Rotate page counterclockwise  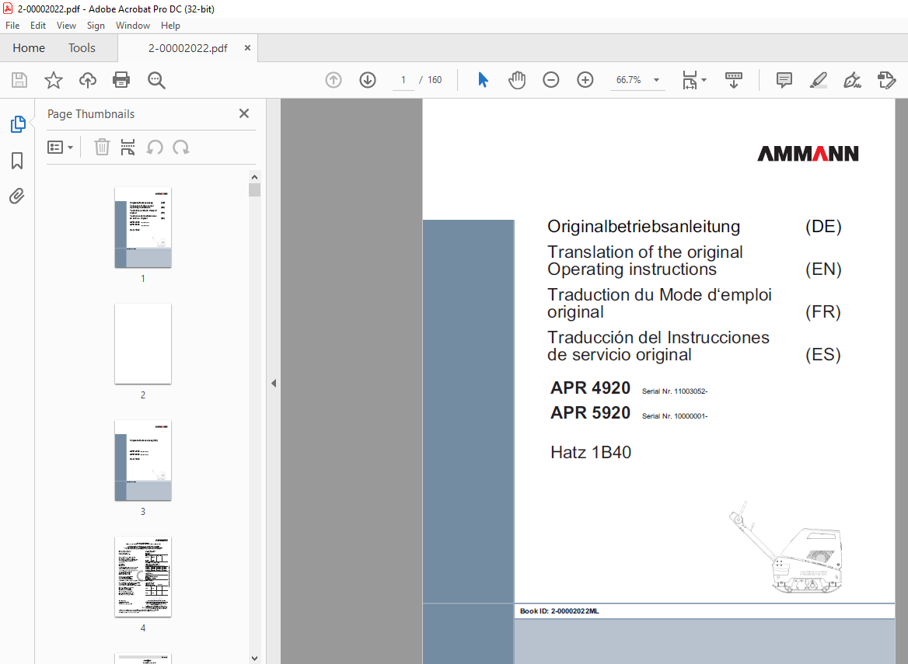[x=155, y=148]
